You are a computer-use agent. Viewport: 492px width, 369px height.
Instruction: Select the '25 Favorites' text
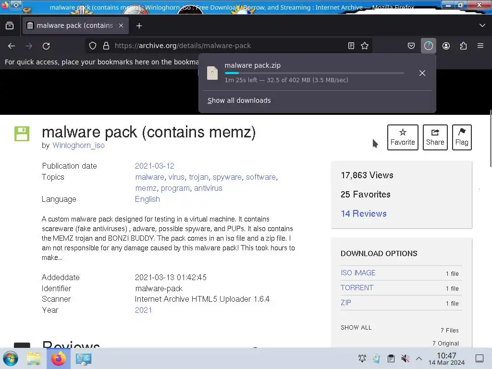point(366,195)
